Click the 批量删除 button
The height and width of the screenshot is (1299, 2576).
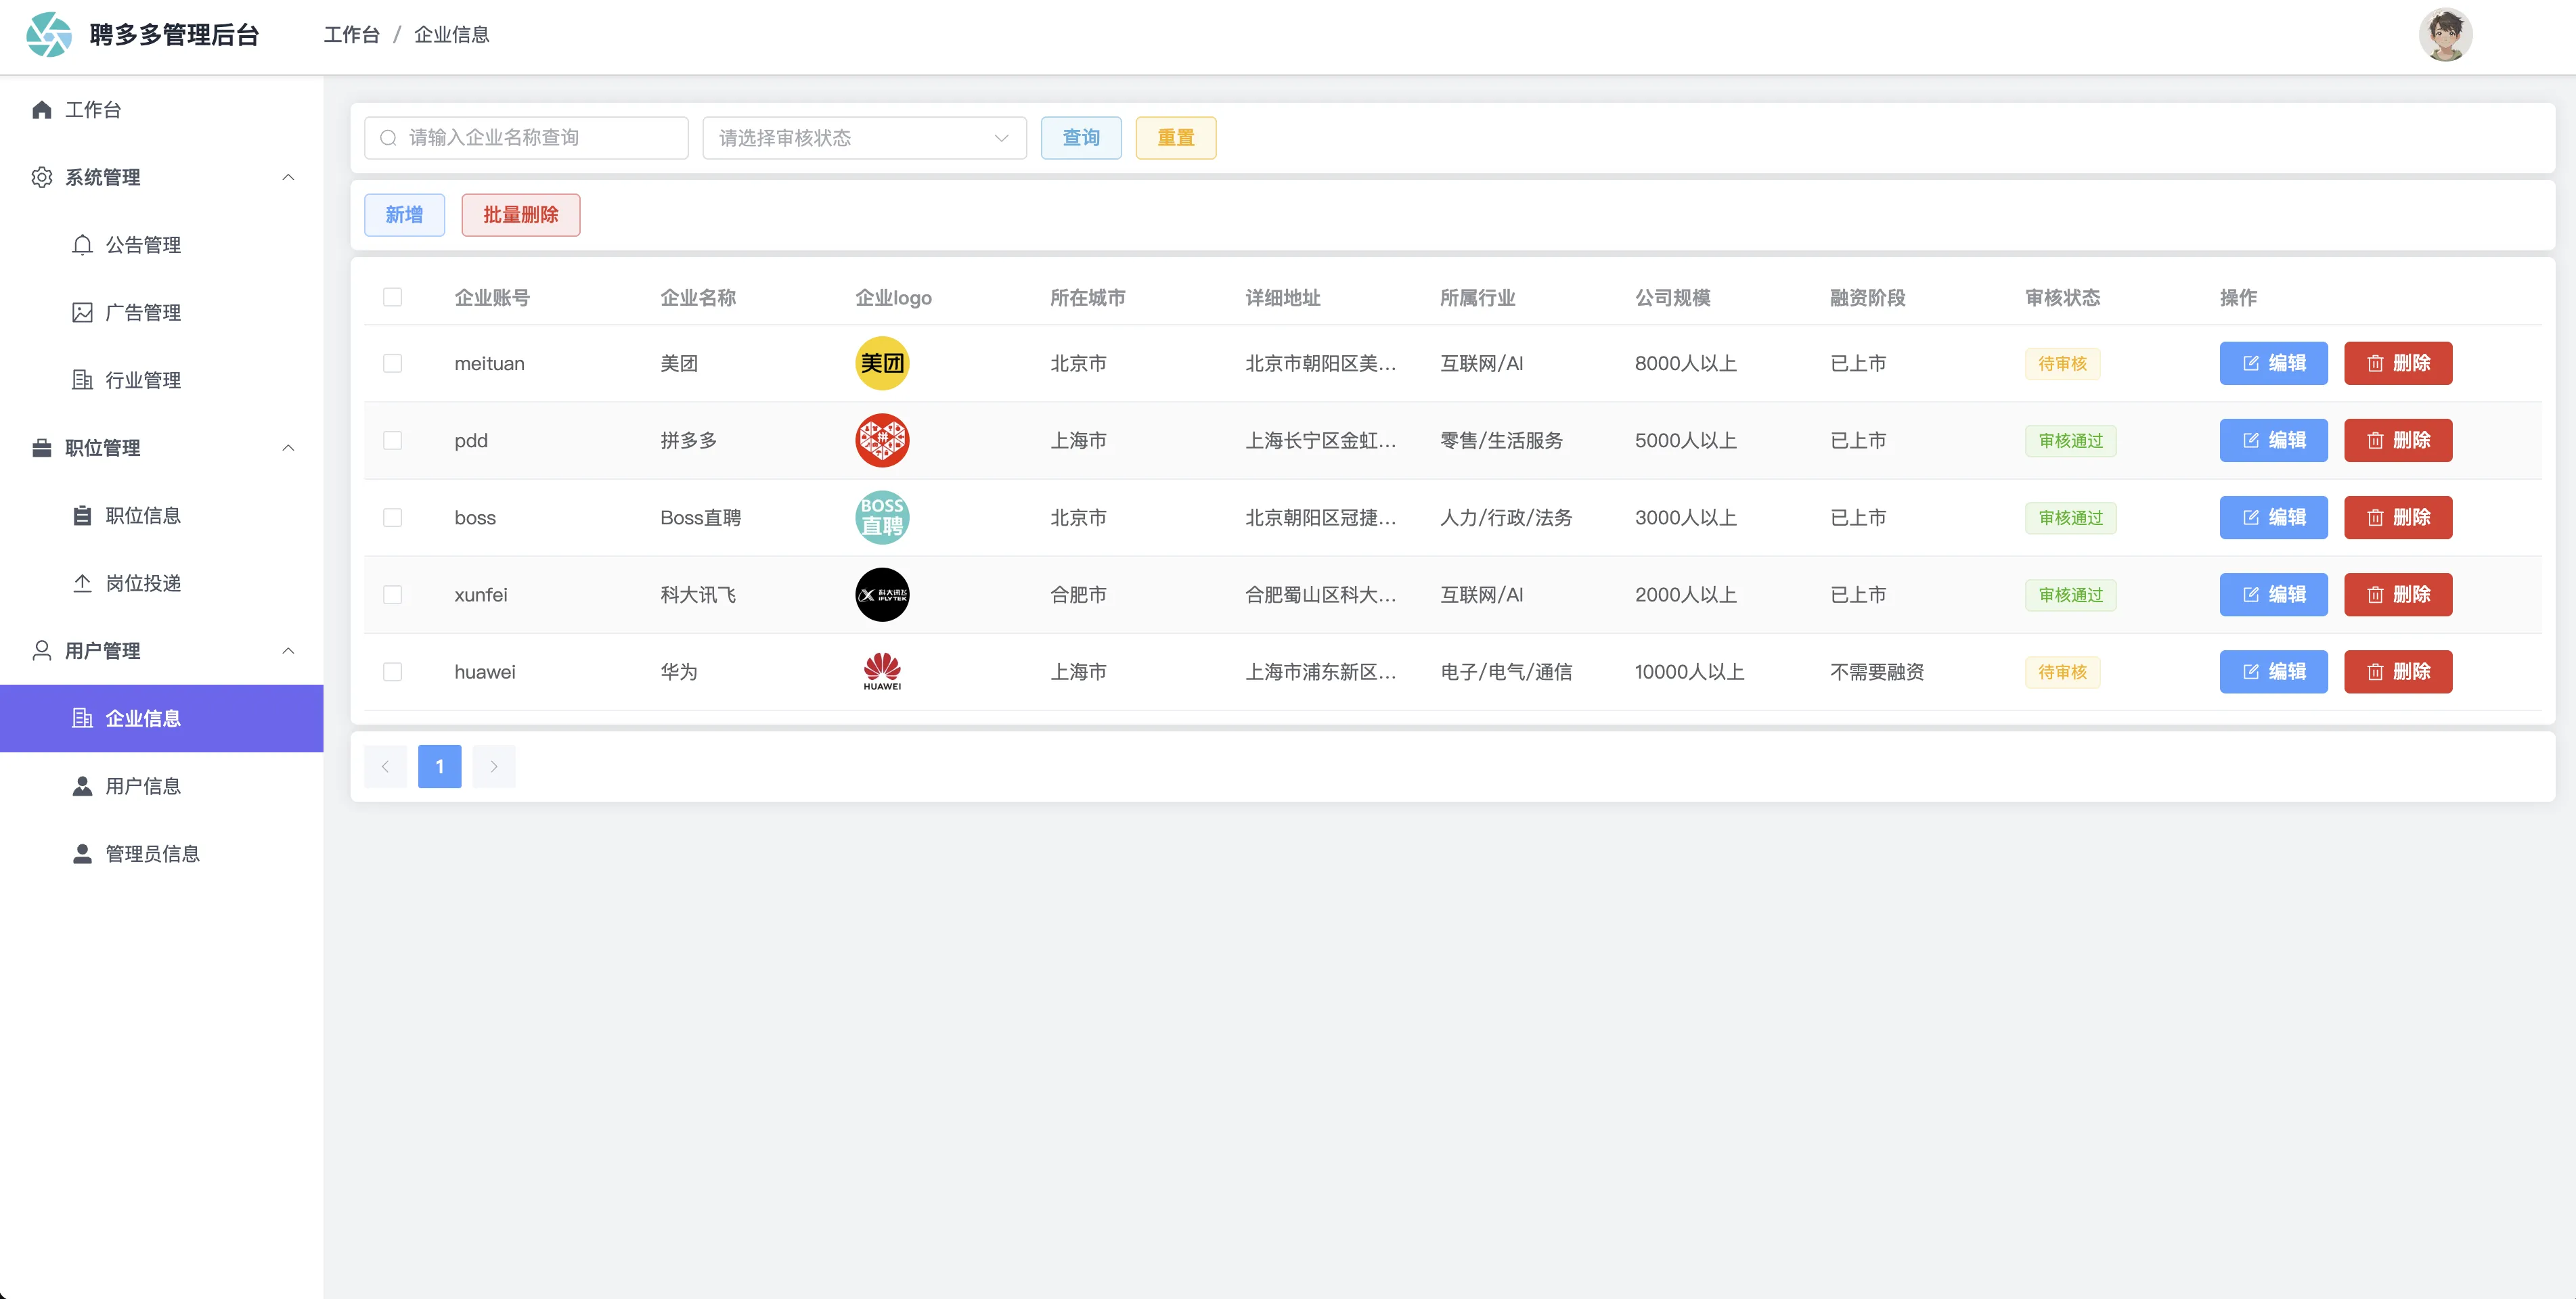(520, 215)
